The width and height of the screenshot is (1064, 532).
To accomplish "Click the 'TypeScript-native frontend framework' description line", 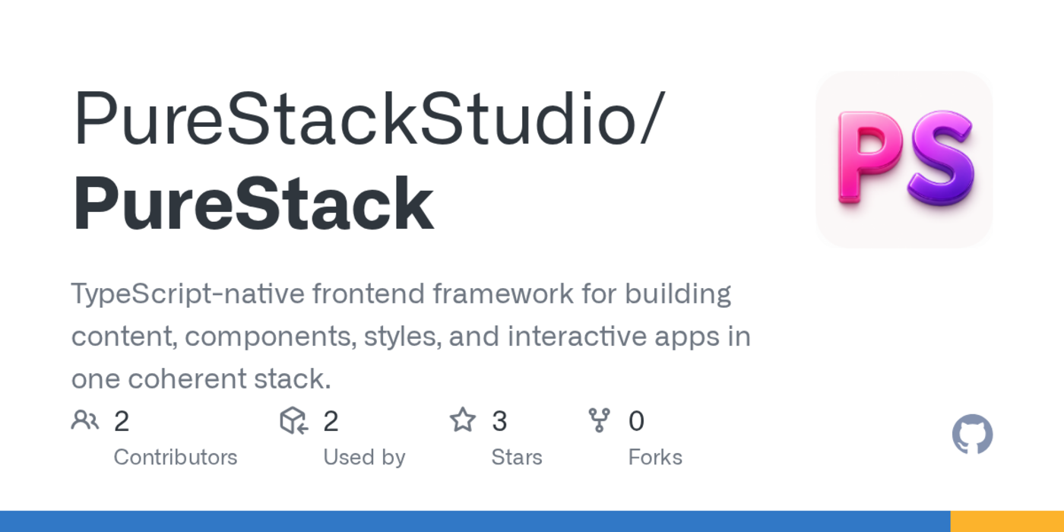I will 401,294.
